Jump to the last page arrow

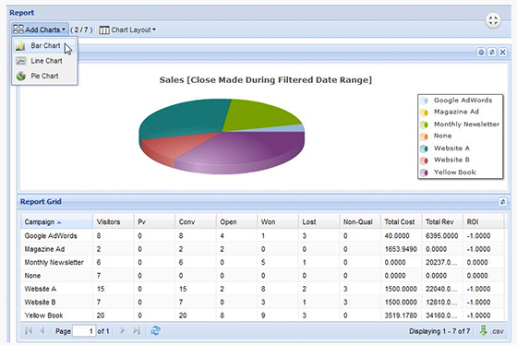(137, 330)
